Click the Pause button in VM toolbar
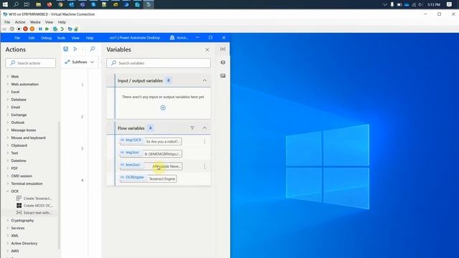 40,29
